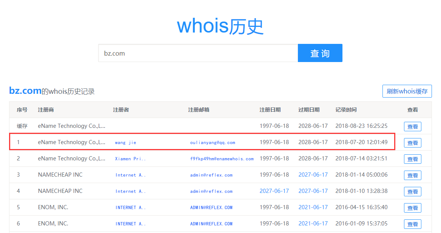Click 查看 for record 3 dated 2018-01-14
Image resolution: width=441 pixels, height=233 pixels.
point(413,176)
